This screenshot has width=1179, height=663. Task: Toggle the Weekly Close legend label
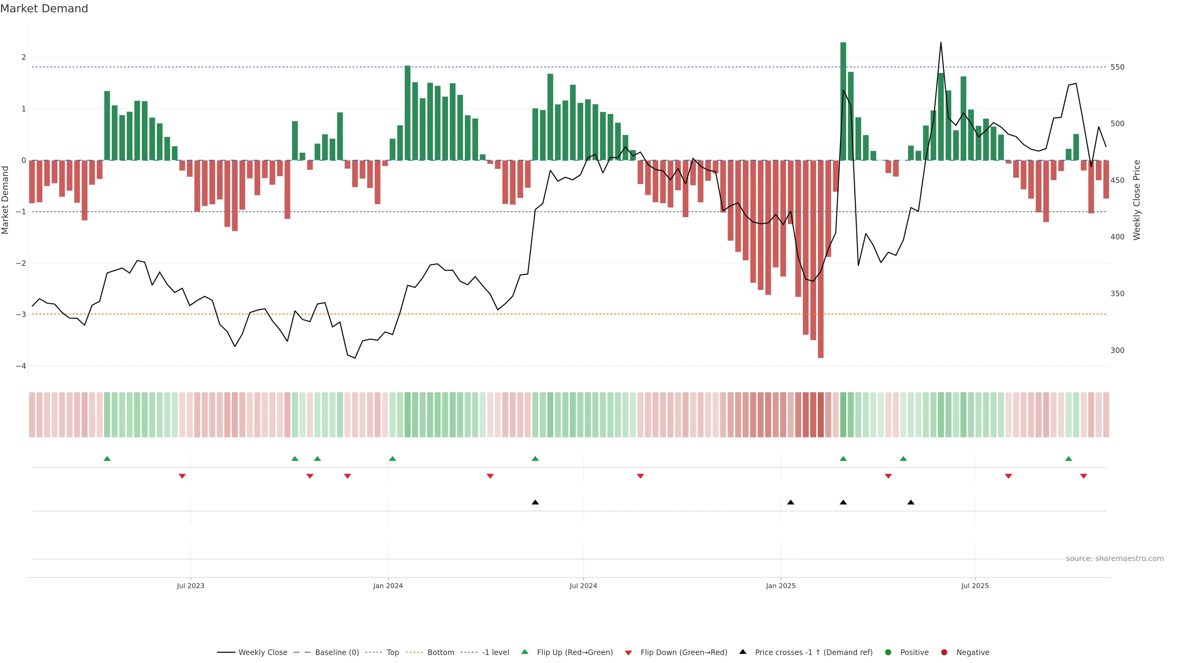263,652
